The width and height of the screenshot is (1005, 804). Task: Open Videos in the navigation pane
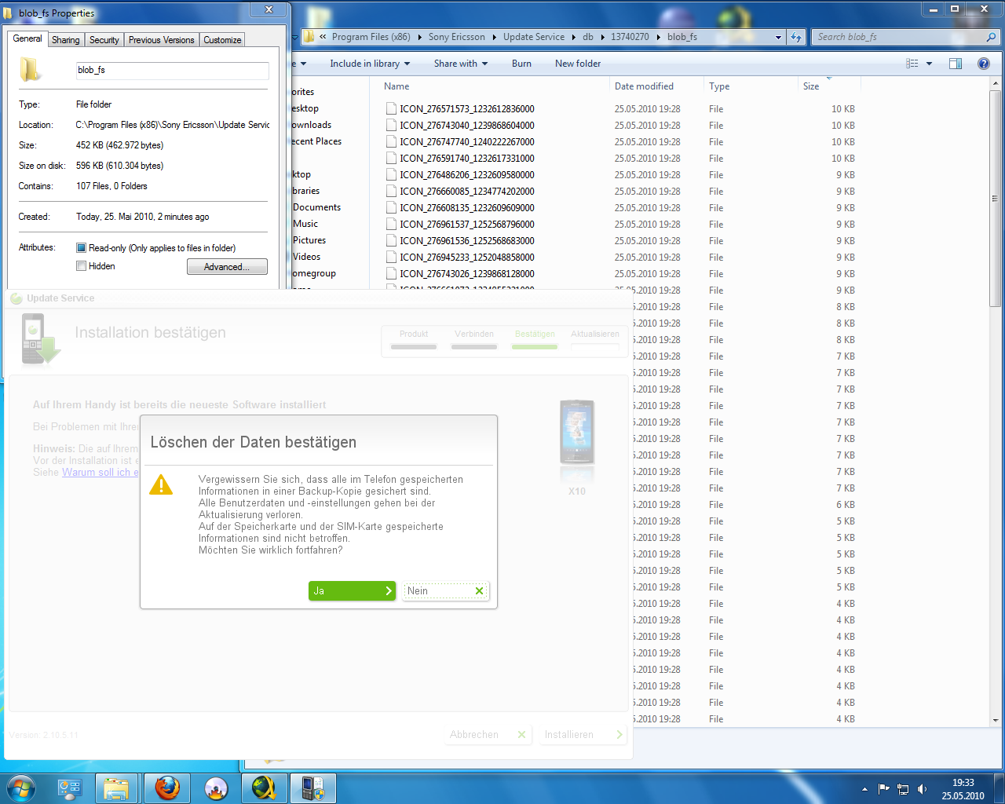(x=307, y=257)
